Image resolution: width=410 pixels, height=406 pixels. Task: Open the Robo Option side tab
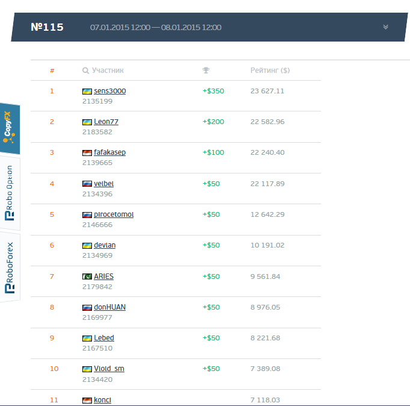click(x=9, y=194)
